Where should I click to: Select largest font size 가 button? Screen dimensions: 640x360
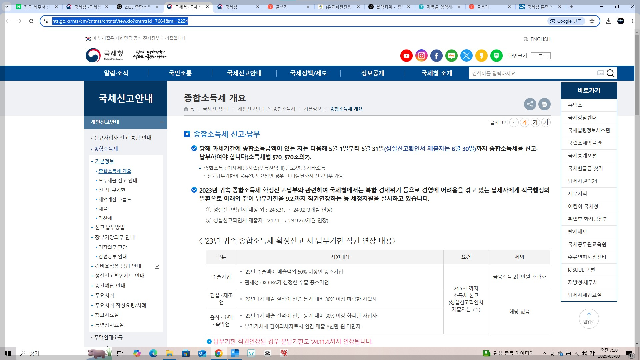tap(546, 122)
